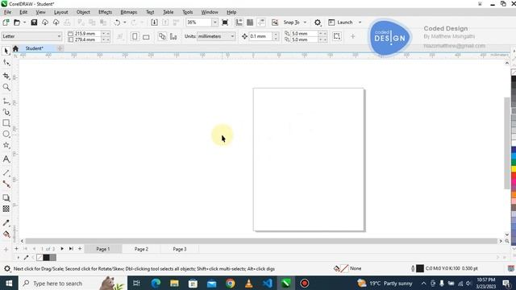Click the New document icon
The image size is (516, 290).
(6, 23)
